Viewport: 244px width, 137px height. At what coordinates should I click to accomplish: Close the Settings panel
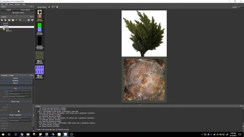click(x=33, y=17)
